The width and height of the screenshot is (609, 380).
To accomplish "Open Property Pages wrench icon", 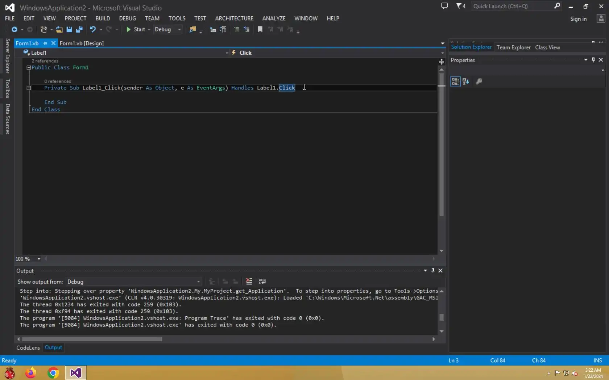I will click(479, 81).
